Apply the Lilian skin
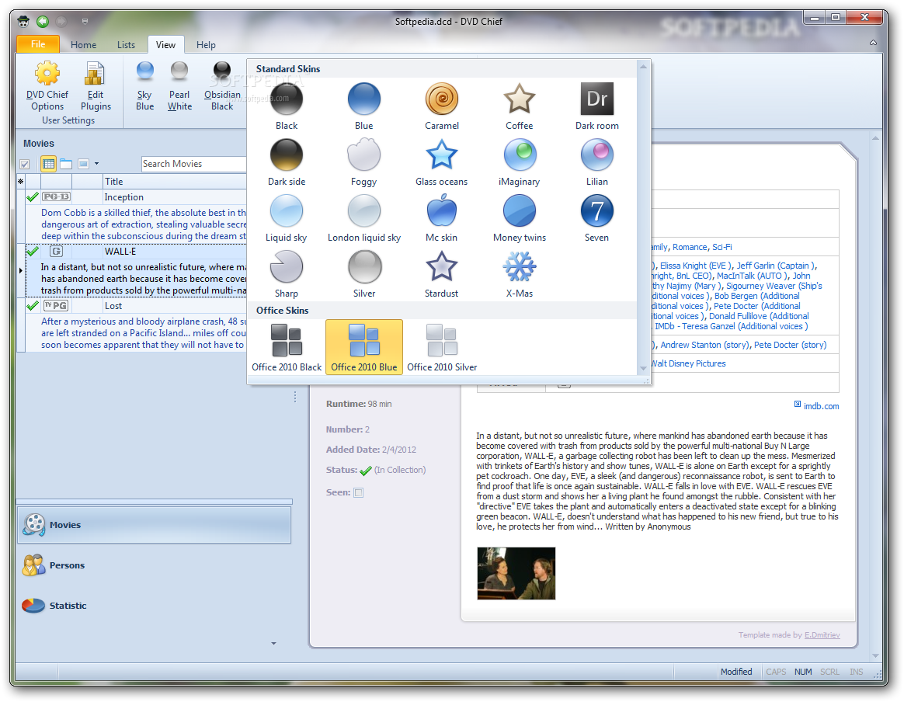Image resolution: width=904 pixels, height=702 pixels. [596, 163]
